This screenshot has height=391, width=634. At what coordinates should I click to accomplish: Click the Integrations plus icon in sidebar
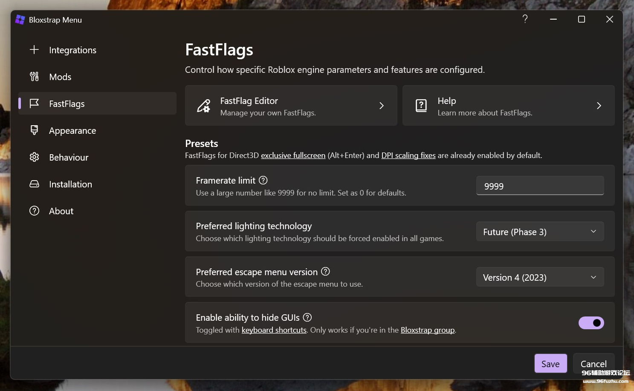pyautogui.click(x=34, y=50)
